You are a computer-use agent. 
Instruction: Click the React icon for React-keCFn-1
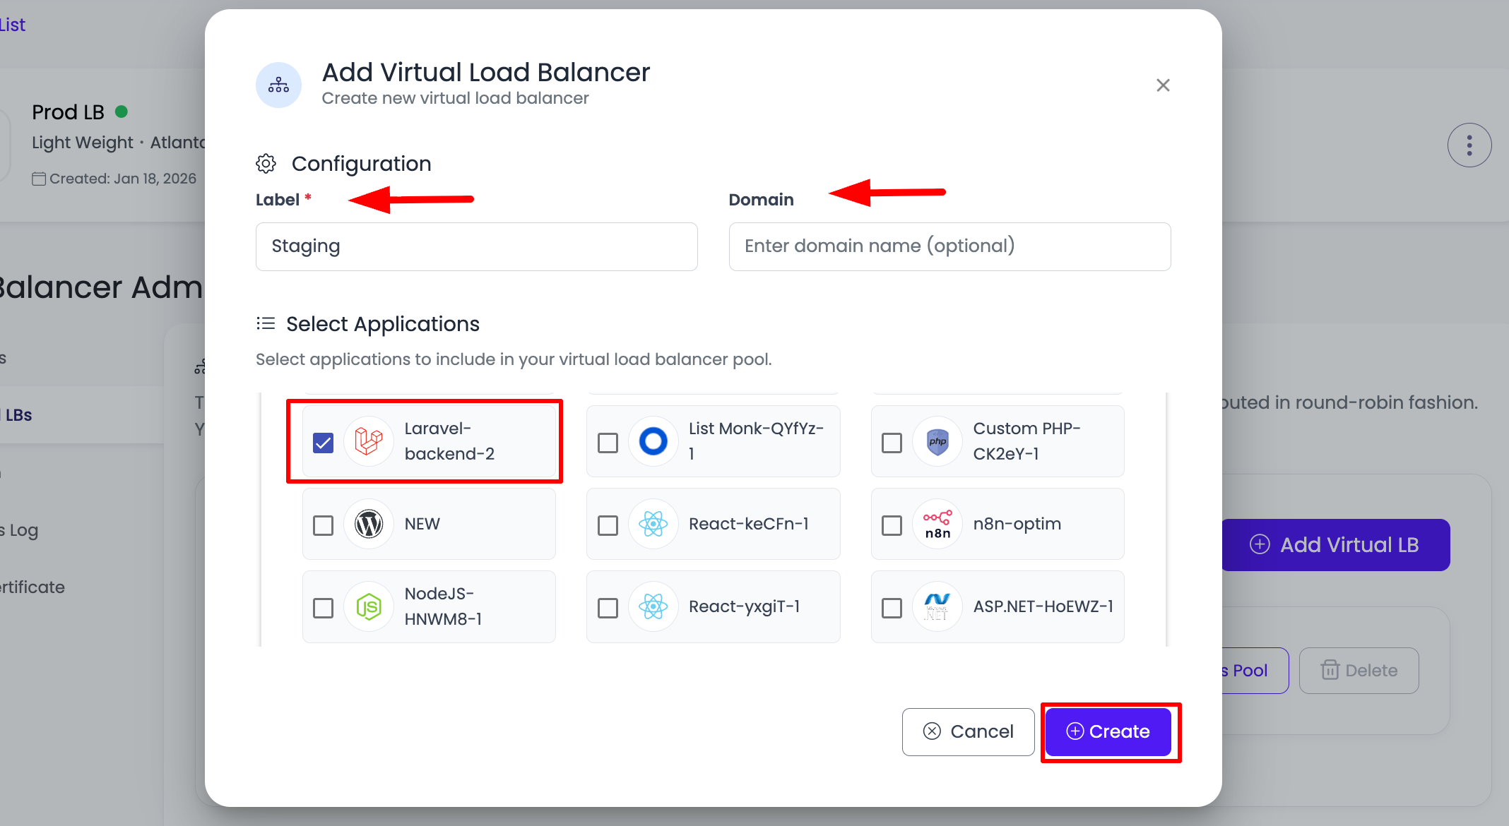(x=653, y=524)
